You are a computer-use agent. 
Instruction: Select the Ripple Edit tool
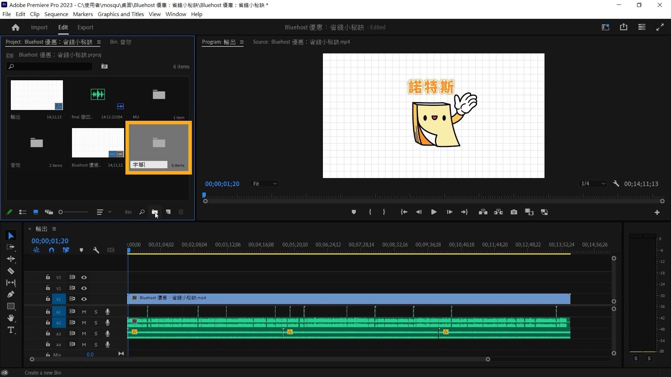pyautogui.click(x=11, y=259)
